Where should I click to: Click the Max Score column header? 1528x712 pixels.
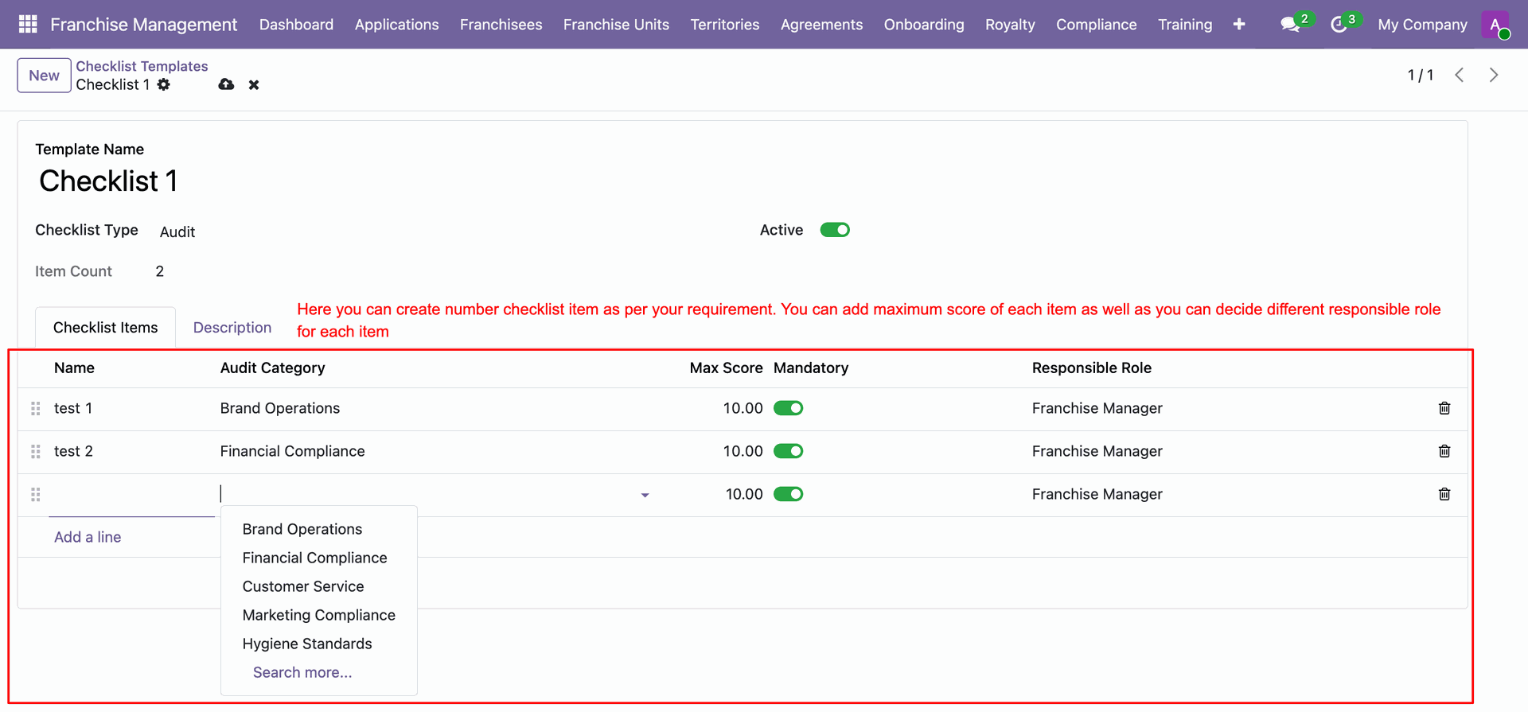pyautogui.click(x=726, y=368)
